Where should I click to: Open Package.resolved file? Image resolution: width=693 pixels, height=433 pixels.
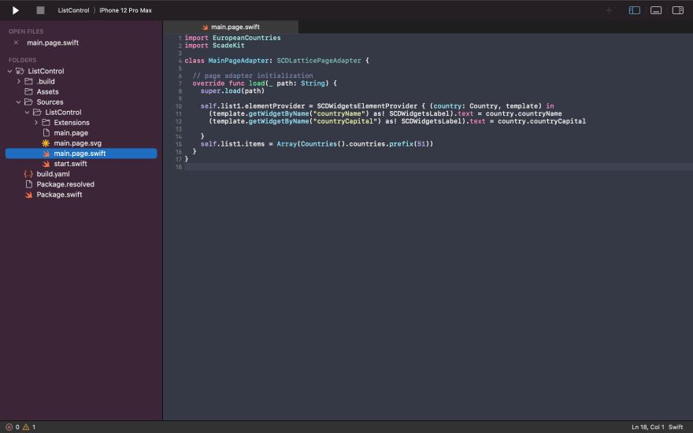pos(65,184)
